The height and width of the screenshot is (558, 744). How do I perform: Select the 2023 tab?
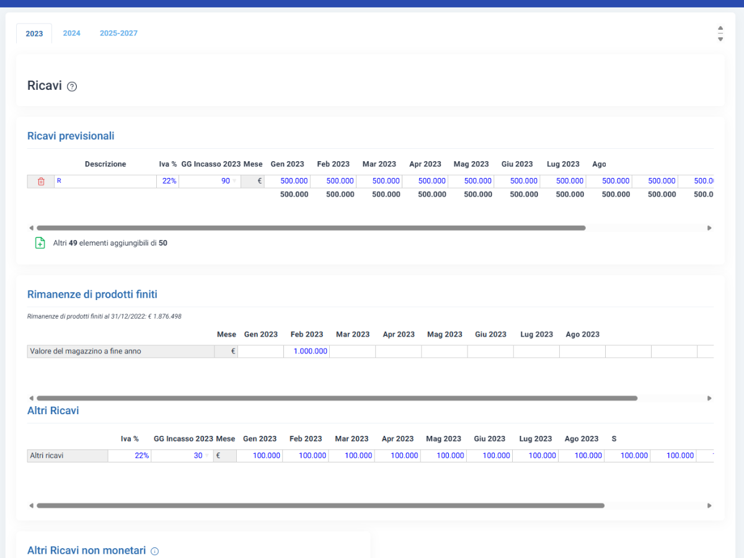(34, 33)
